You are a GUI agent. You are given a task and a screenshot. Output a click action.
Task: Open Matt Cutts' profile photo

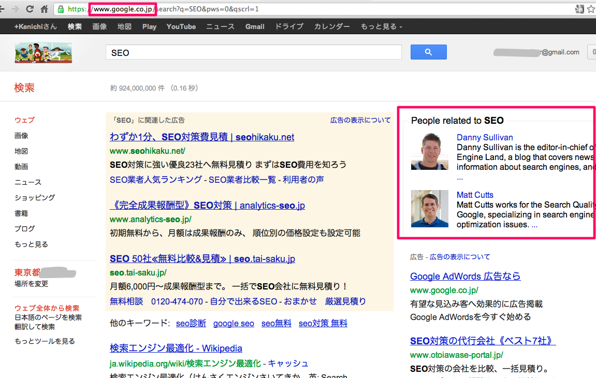pos(429,208)
